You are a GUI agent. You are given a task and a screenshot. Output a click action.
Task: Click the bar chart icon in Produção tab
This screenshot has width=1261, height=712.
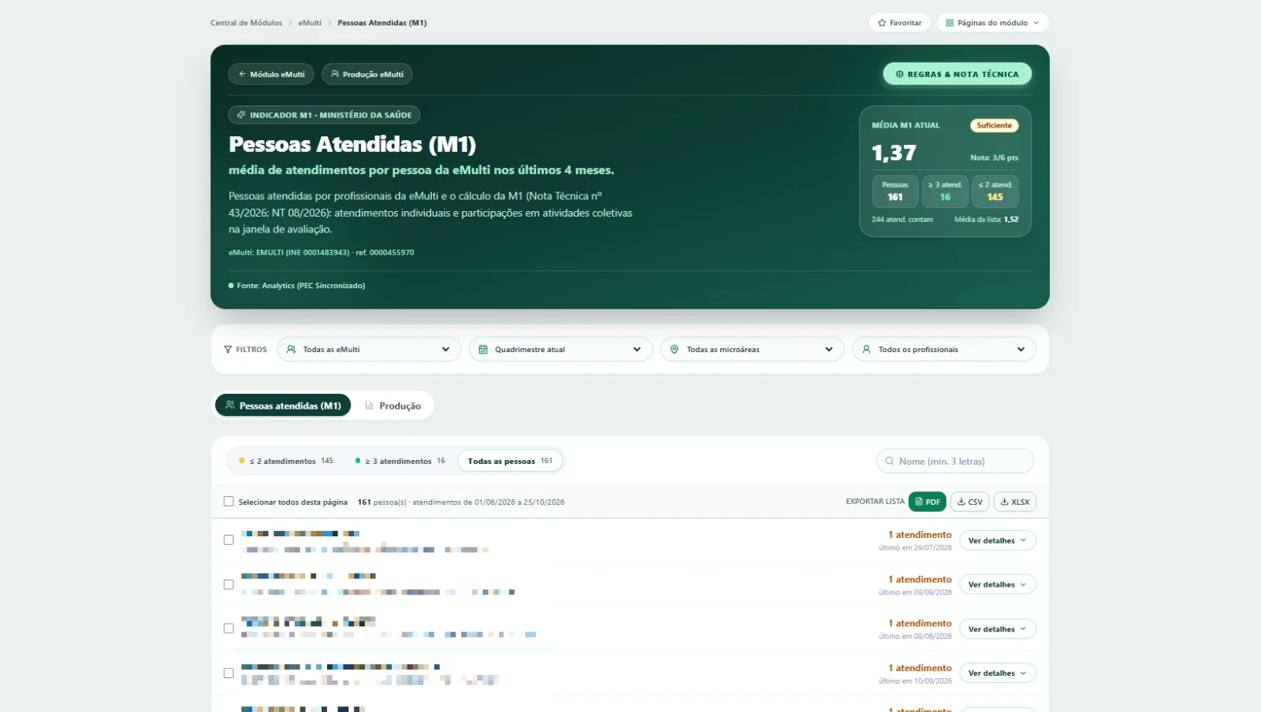tap(369, 406)
